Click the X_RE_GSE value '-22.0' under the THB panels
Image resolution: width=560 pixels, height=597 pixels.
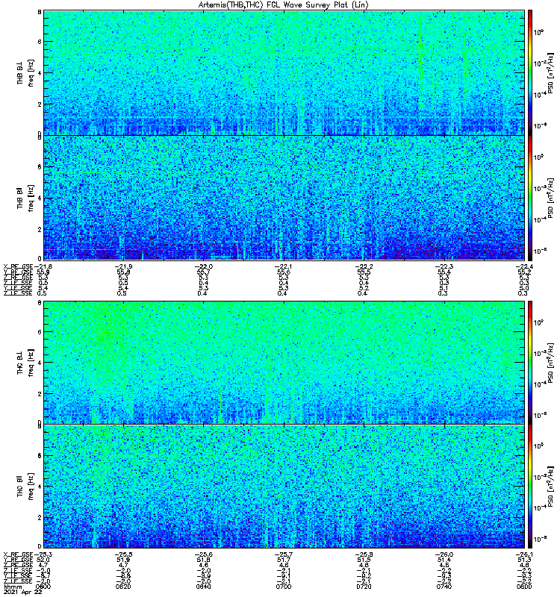coord(203,267)
